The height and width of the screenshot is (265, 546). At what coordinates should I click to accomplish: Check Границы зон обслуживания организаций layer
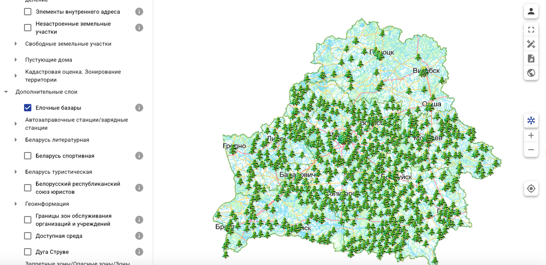pyautogui.click(x=28, y=220)
